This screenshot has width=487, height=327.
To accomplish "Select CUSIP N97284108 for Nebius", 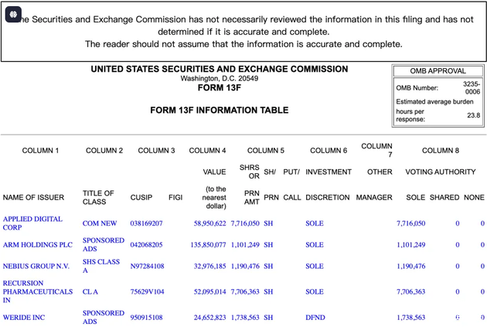I will [x=148, y=266].
